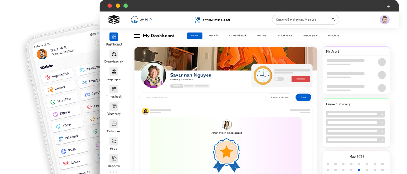Toggle the attendance switch beside the clock

tap(279, 79)
